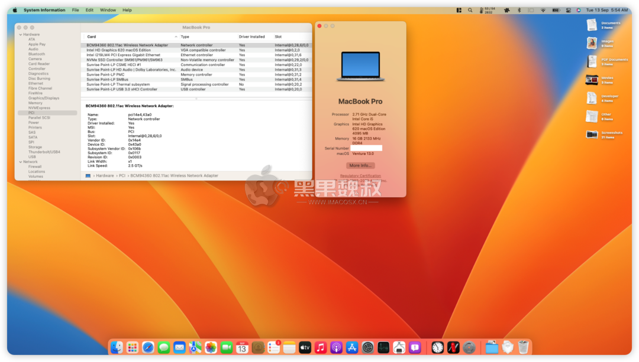Open Notes app in the Dock

coord(289,347)
